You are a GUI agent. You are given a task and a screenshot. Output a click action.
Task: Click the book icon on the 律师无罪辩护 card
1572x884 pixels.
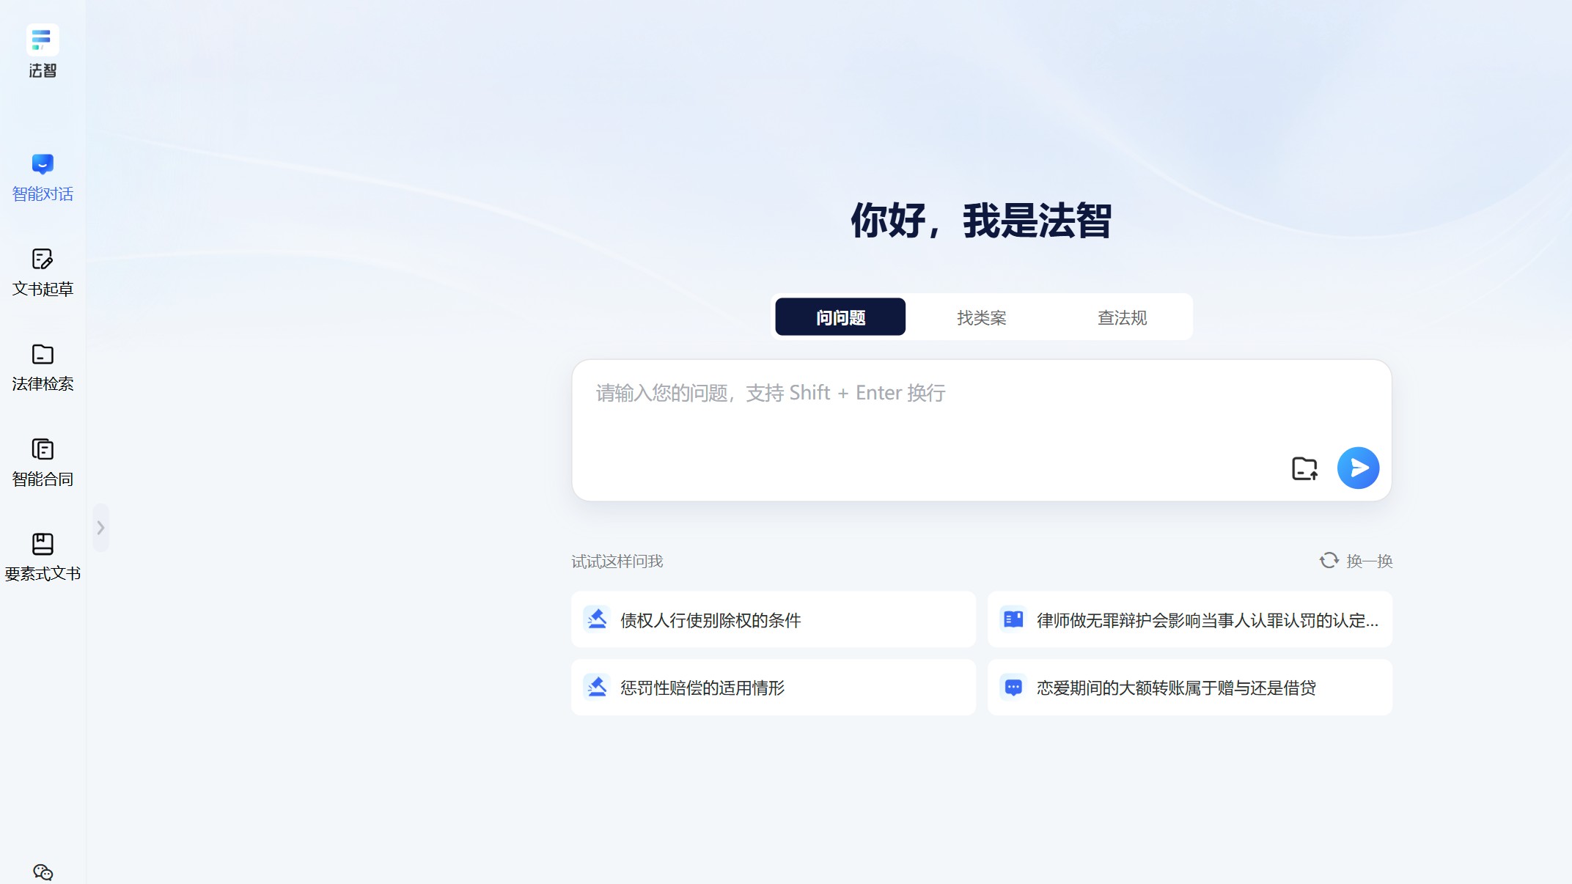tap(1013, 619)
